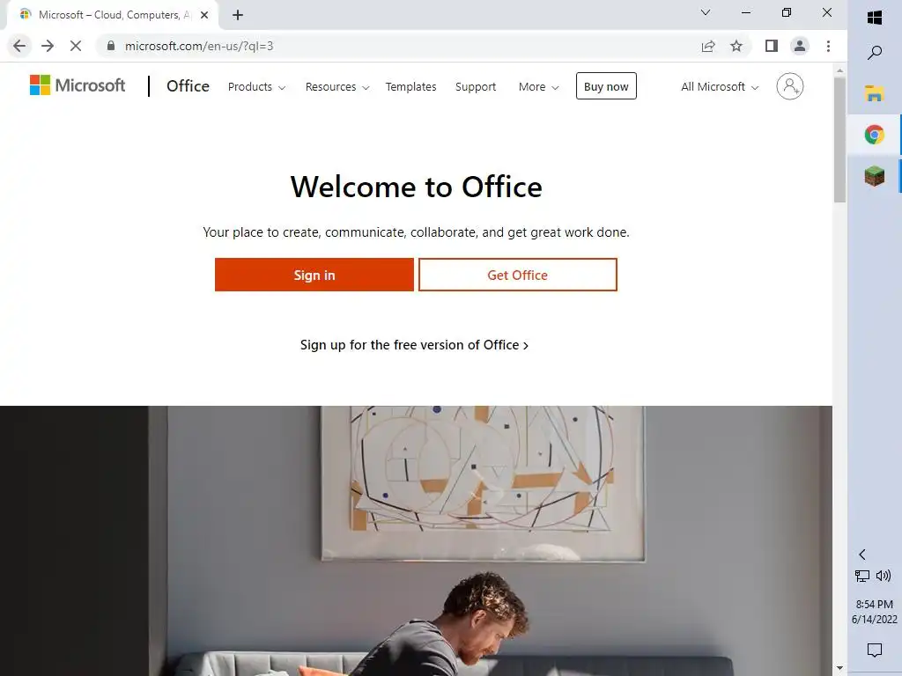
Task: Sign up for free version of Office
Action: [x=414, y=345]
